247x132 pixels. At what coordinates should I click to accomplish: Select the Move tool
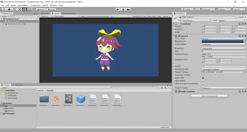[9, 10]
